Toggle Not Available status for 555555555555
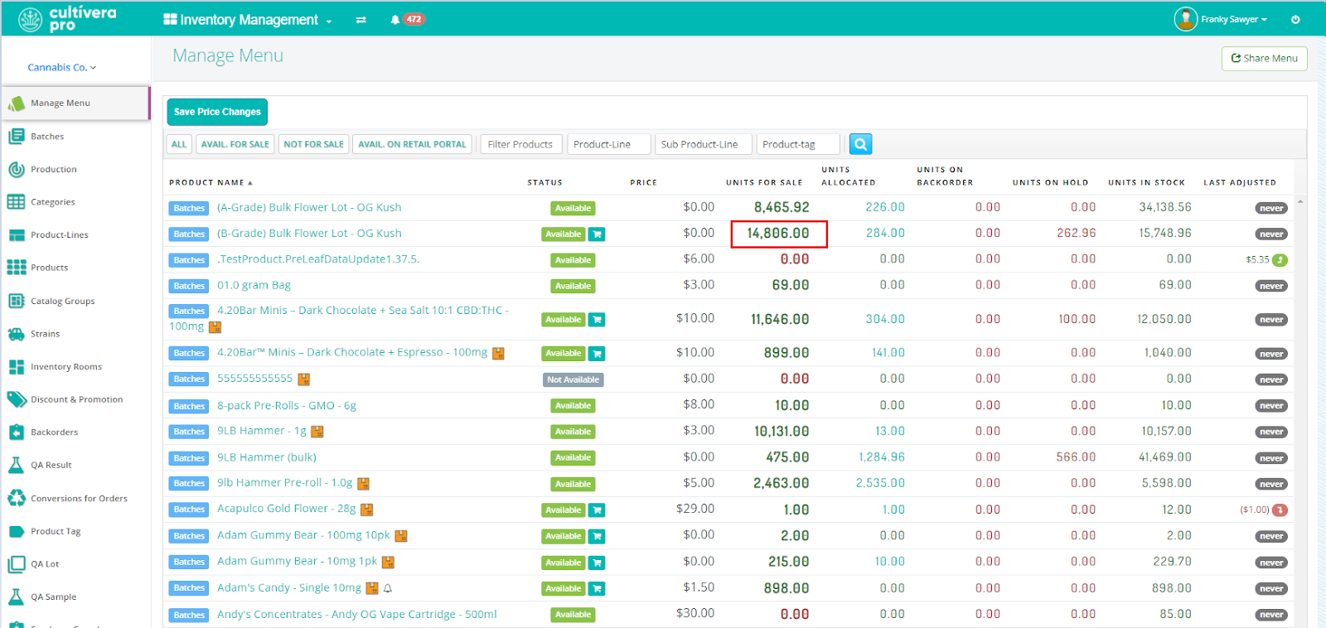The height and width of the screenshot is (628, 1326). coord(573,379)
